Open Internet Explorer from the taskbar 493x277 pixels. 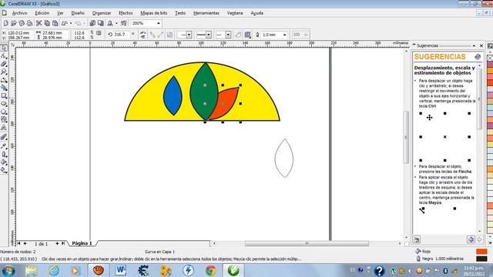54,270
